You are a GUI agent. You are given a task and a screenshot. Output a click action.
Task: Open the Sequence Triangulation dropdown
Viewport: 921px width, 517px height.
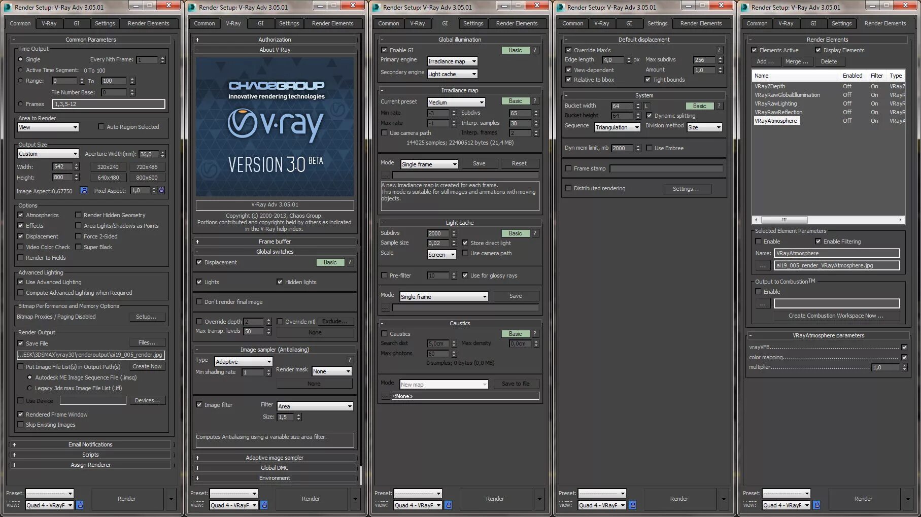click(x=617, y=127)
